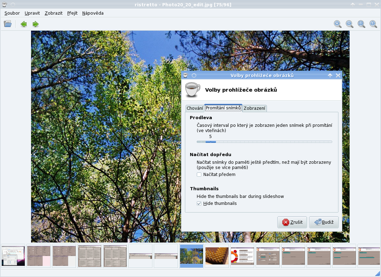The height and width of the screenshot is (277, 381).
Task: Select the fifth thumbnail of table document
Action: pyautogui.click(x=115, y=256)
